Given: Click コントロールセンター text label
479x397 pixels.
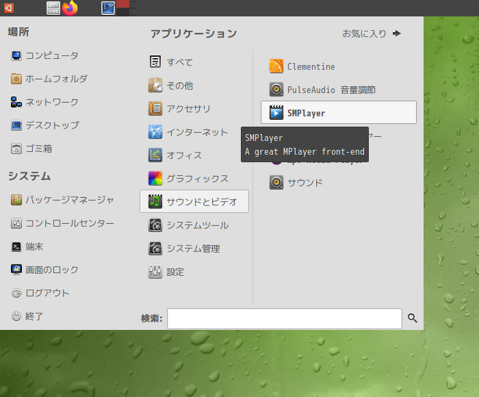Looking at the screenshot, I should click(70, 223).
